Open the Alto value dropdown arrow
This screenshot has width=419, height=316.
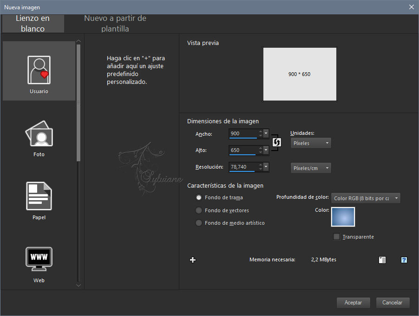click(266, 150)
